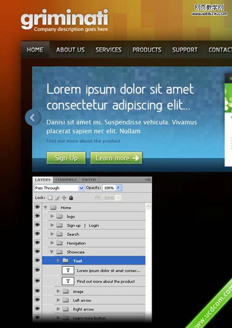Switch to the Paths tab
The image size is (232, 328).
89,180
